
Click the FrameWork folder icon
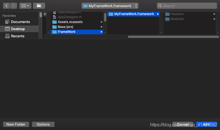coord(55,32)
